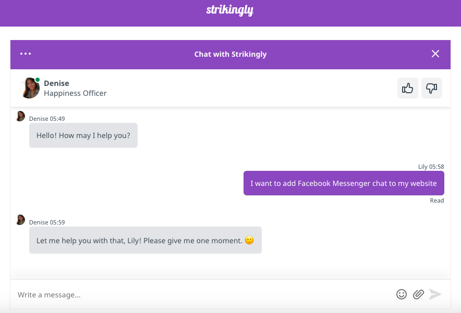Viewport: 461px width, 313px height.
Task: Attach a file with paperclip icon
Action: click(418, 294)
